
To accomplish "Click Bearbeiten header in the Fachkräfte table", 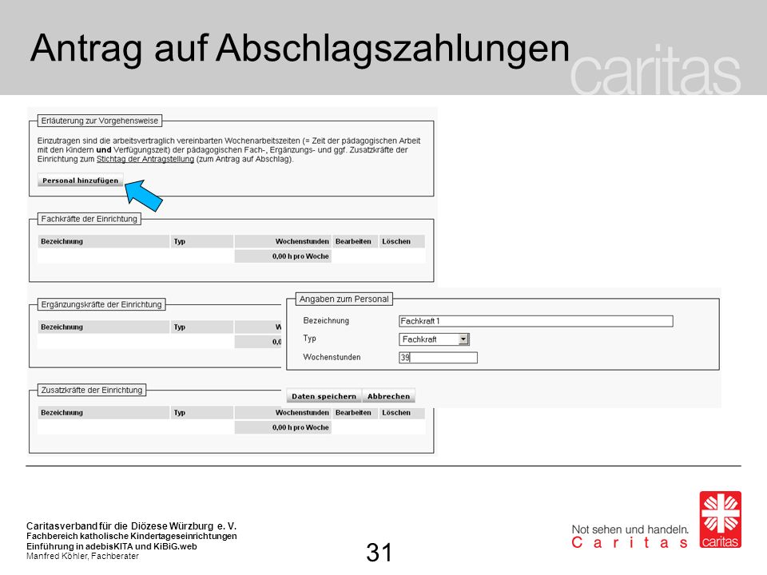I will (353, 241).
